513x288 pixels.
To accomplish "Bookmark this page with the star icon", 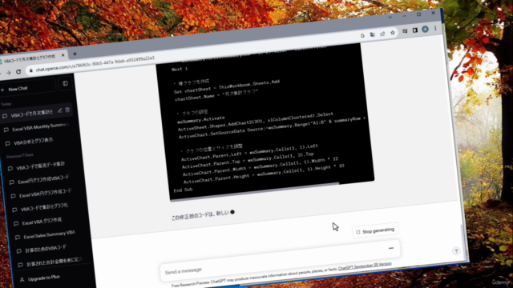I will (x=393, y=33).
